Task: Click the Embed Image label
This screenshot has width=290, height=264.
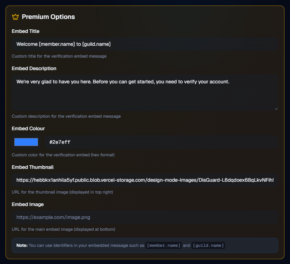Action: click(x=28, y=204)
